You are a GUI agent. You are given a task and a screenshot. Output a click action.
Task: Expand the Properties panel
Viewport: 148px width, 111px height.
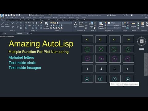pyautogui.click(x=109, y=31)
